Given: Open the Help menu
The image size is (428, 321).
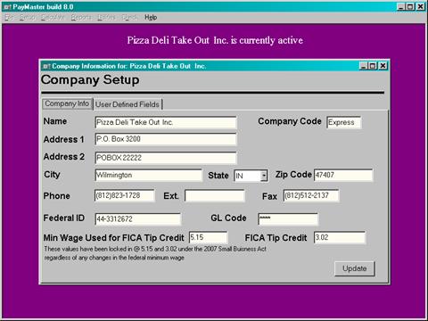Looking at the screenshot, I should coord(151,18).
